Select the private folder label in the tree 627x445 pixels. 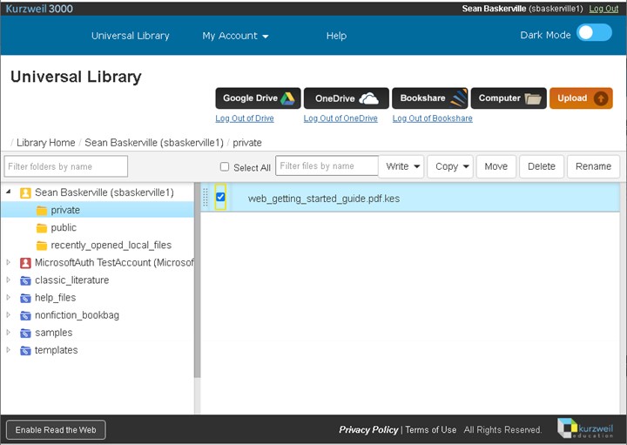tap(65, 210)
